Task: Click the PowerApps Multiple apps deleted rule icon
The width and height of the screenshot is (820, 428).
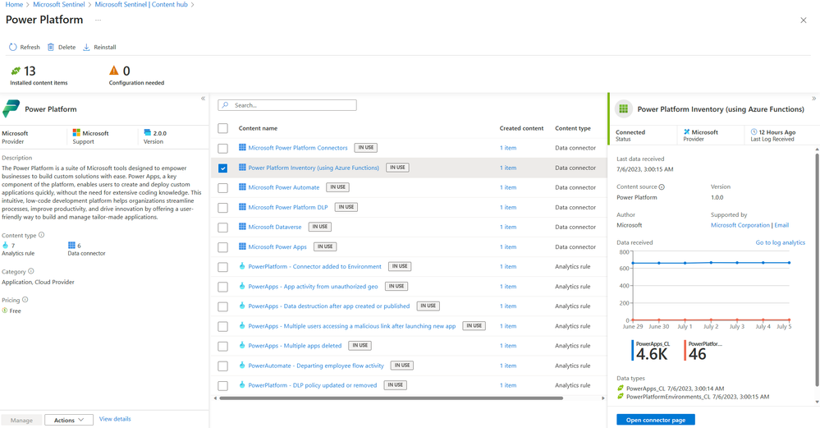Action: coord(242,345)
